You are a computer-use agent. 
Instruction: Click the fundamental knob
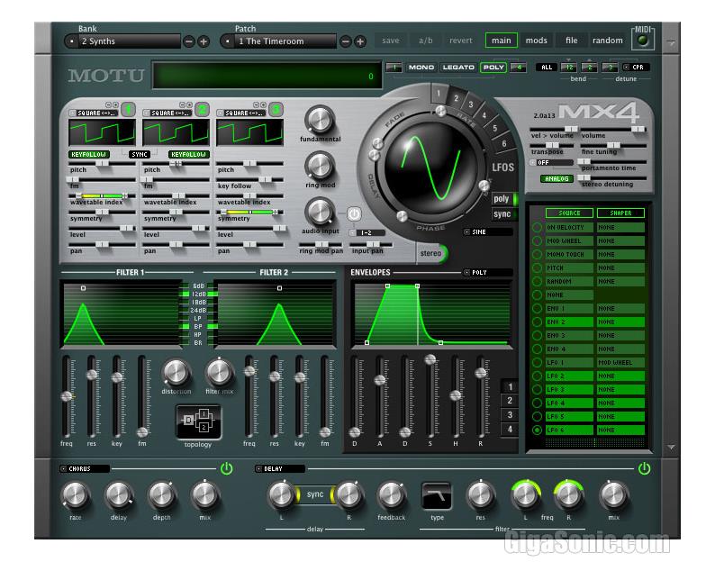pos(320,120)
